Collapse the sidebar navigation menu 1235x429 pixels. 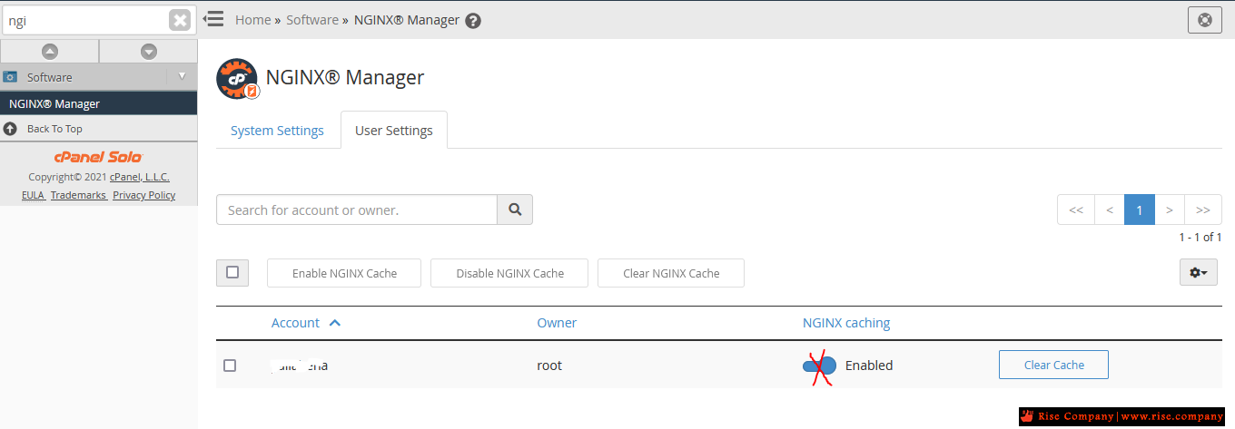212,19
